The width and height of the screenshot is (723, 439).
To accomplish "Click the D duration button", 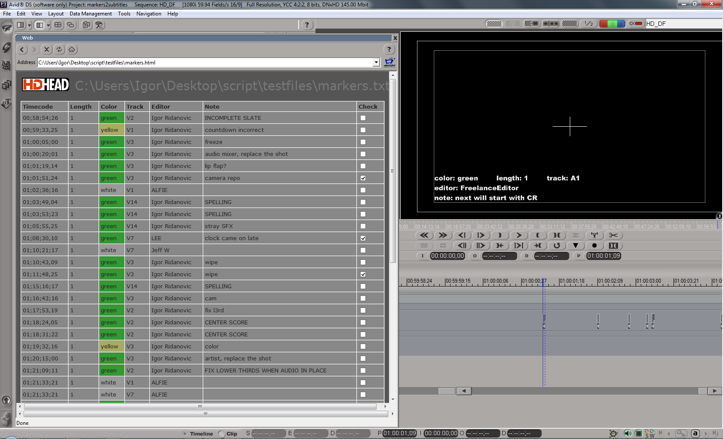I will (526, 256).
